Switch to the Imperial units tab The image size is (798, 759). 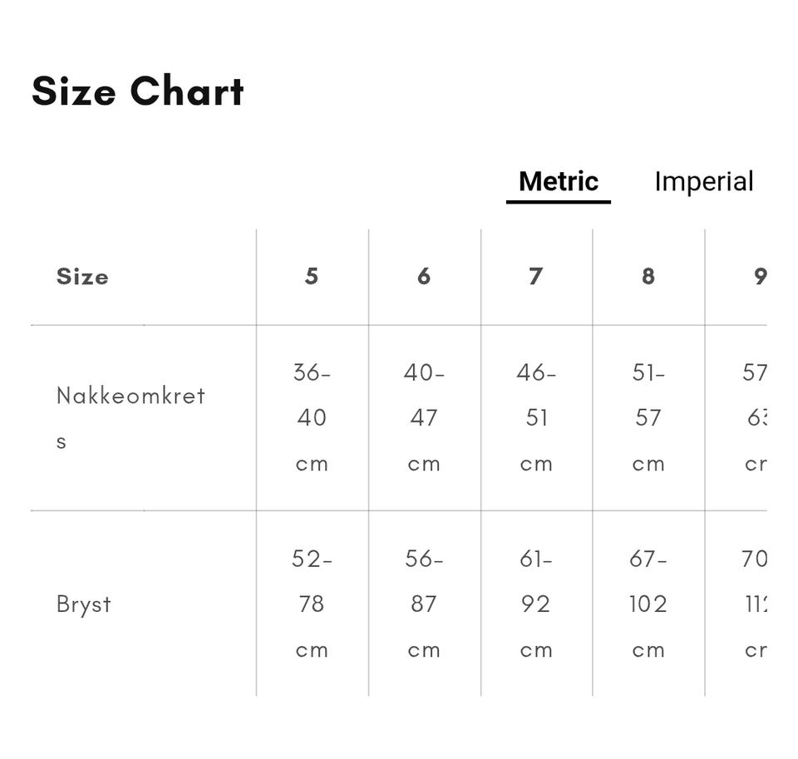click(x=704, y=182)
